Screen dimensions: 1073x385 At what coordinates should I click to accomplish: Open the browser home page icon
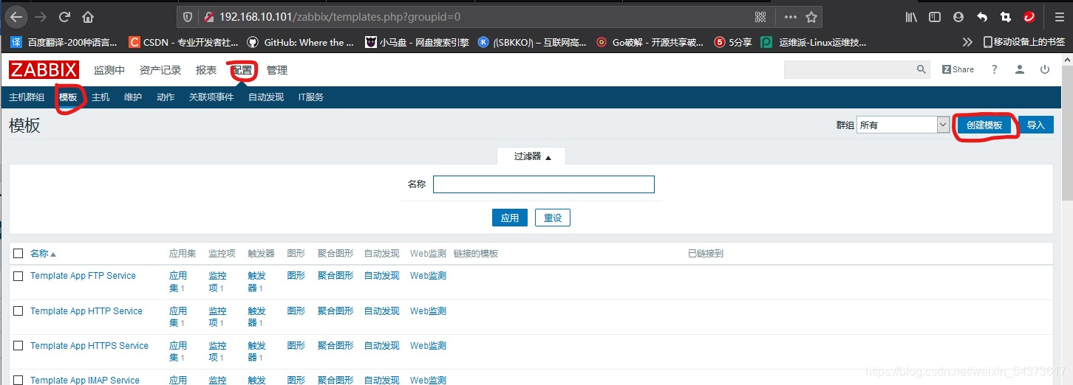tap(88, 16)
